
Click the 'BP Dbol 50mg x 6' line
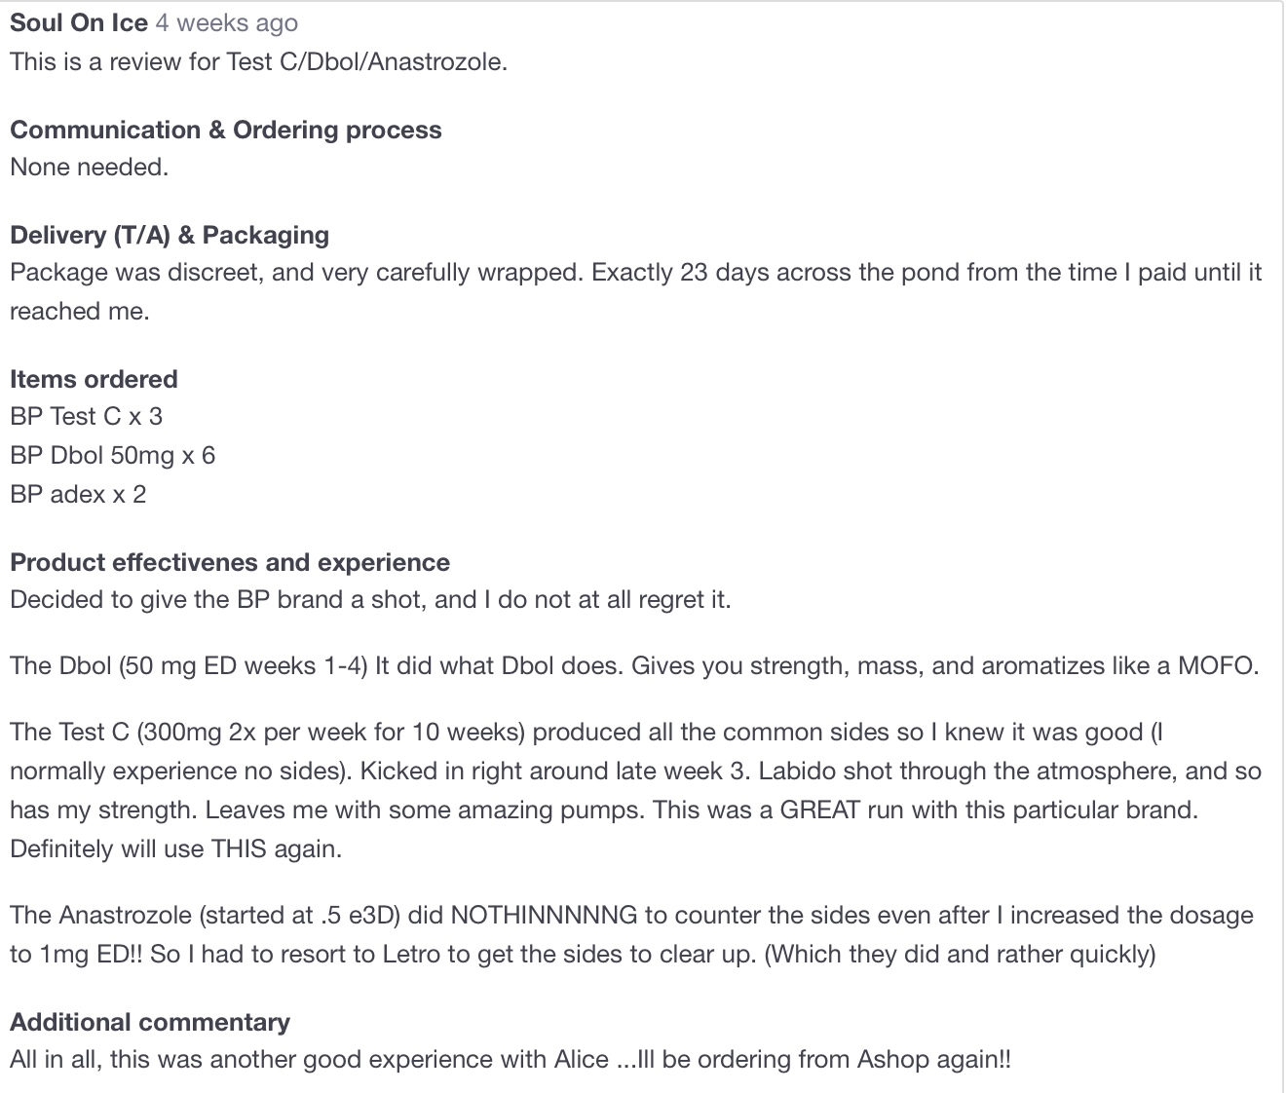point(112,455)
